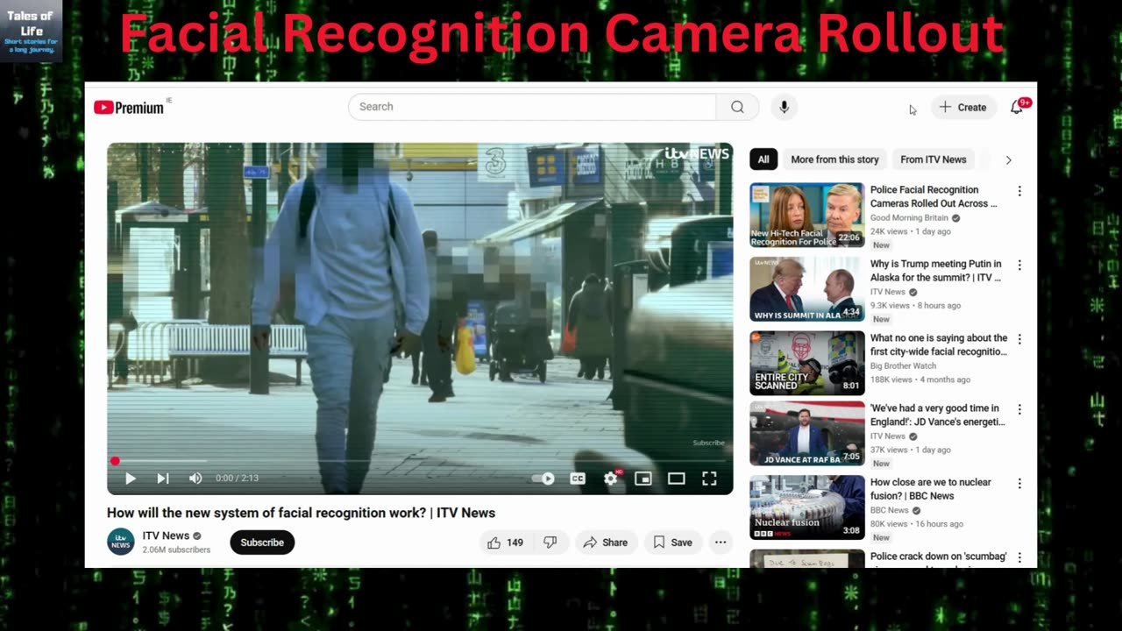This screenshot has width=1122, height=631.
Task: Click the main video title text
Action: pyautogui.click(x=301, y=513)
